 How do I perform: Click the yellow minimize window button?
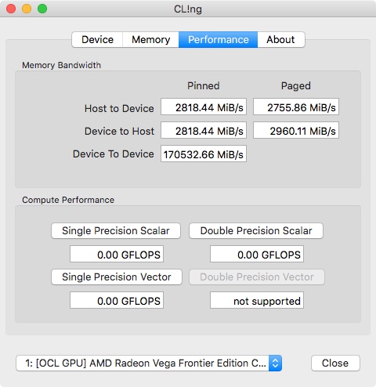27,9
